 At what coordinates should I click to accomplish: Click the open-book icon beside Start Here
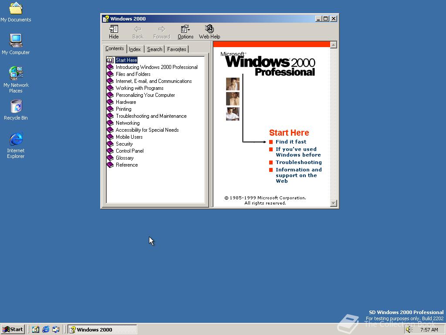point(110,60)
